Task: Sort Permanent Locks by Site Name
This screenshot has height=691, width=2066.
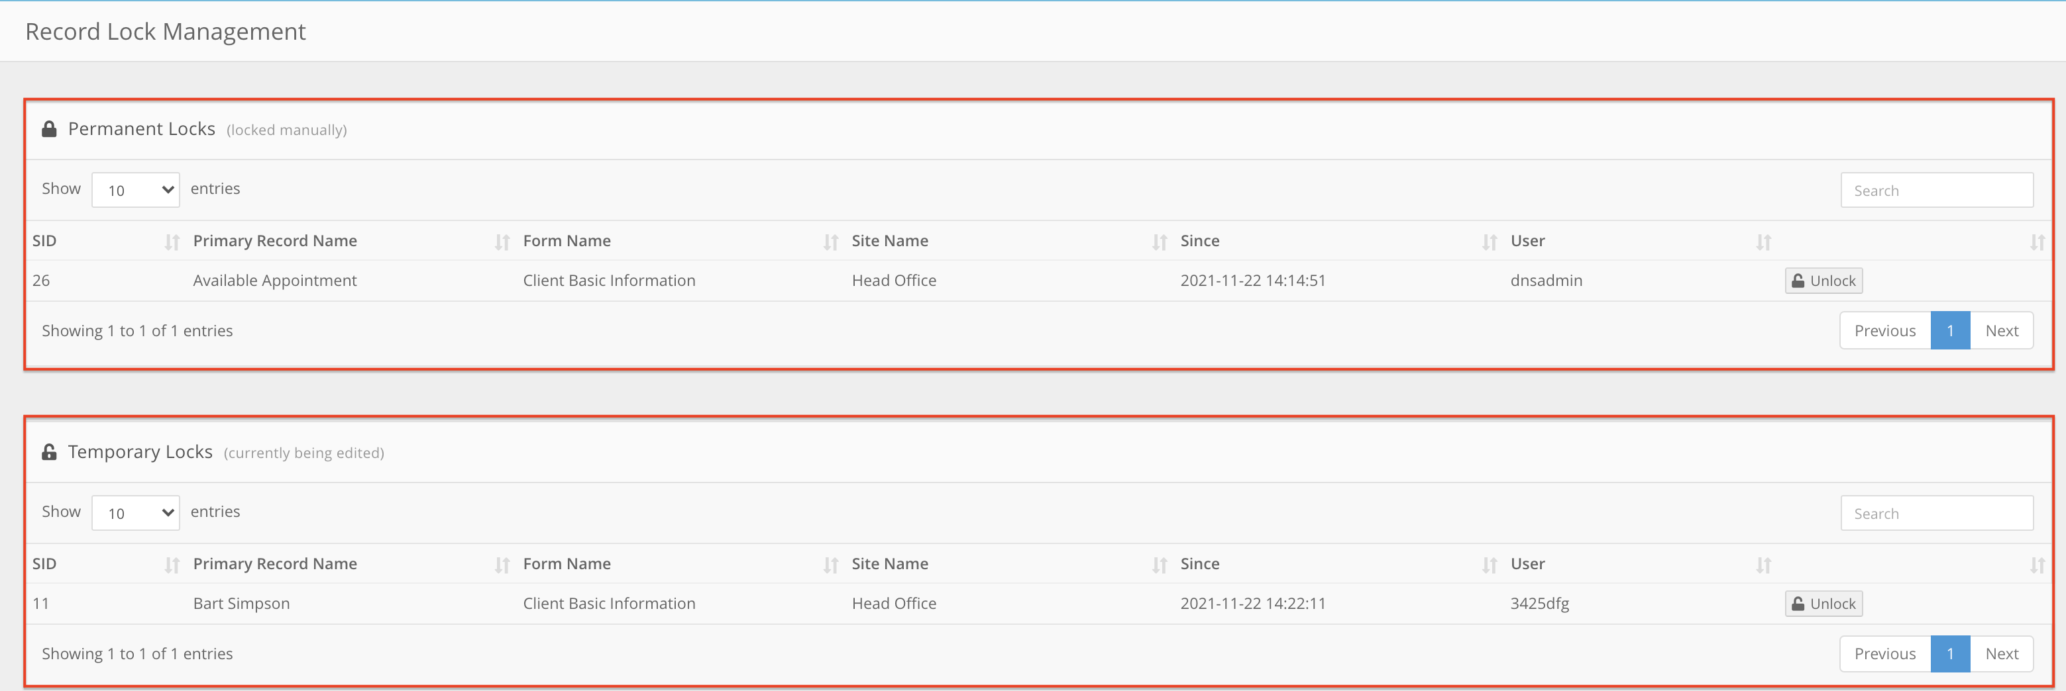Action: coord(1010,241)
